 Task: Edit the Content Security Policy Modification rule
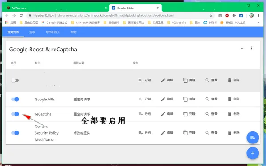pyautogui.click(x=167, y=133)
